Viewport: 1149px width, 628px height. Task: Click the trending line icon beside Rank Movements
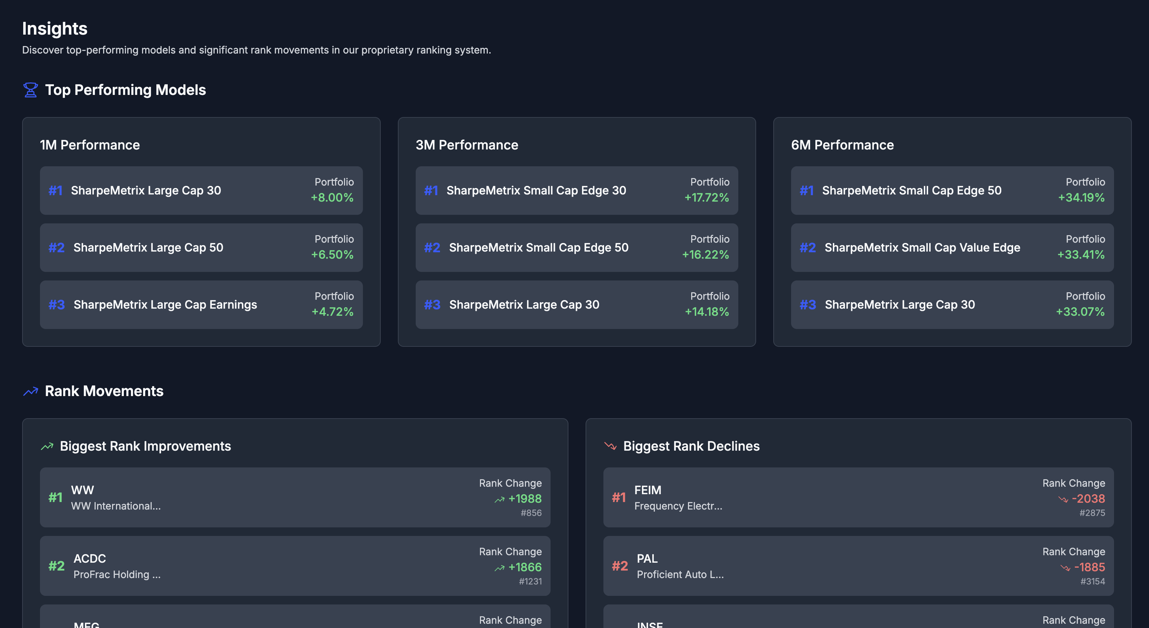tap(29, 391)
